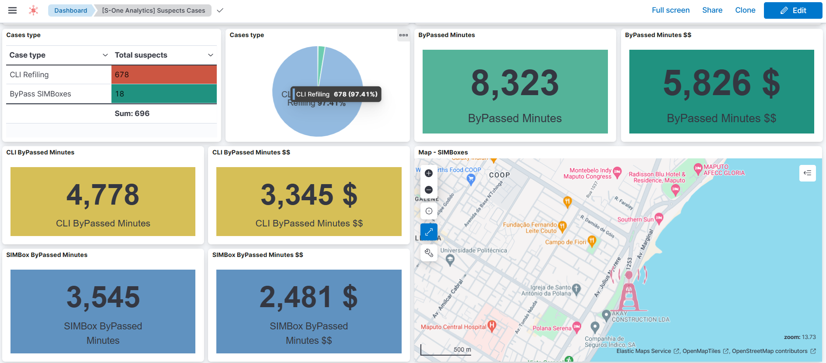Open the hamburger navigation menu
Image resolution: width=826 pixels, height=363 pixels.
12,10
